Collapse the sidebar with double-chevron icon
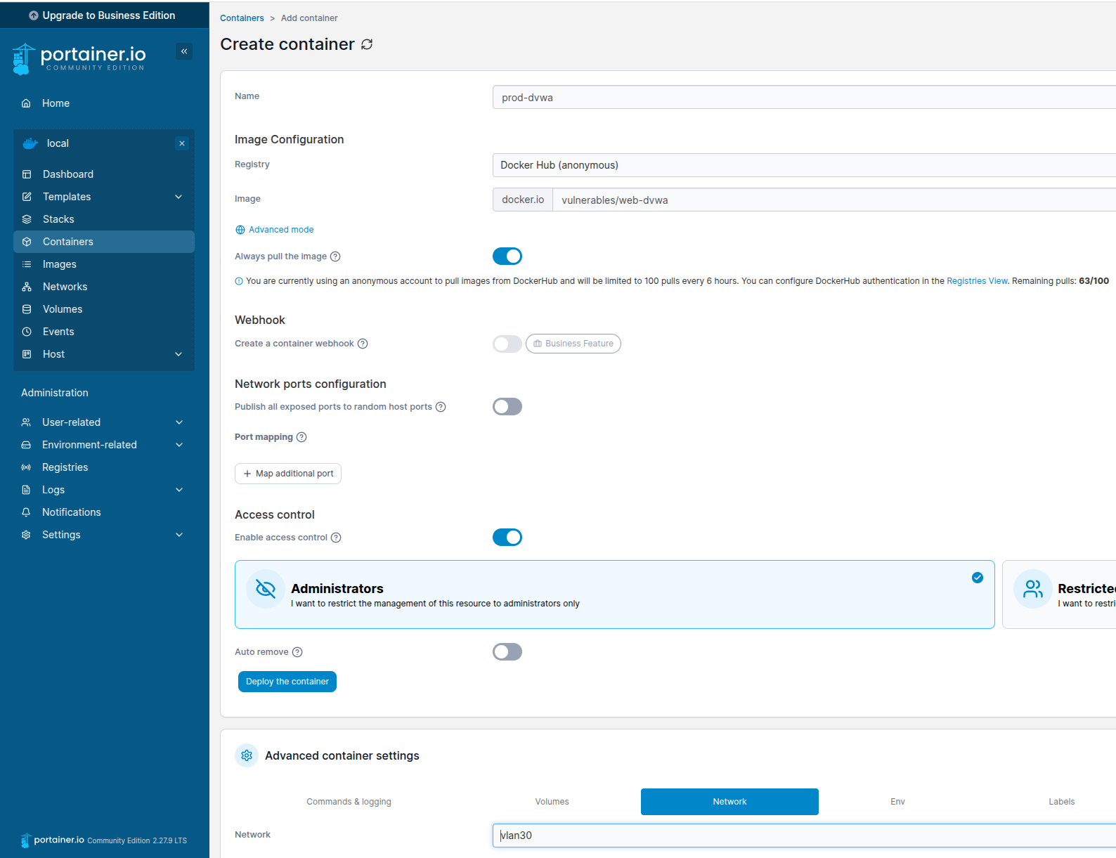This screenshot has height=858, width=1116. point(184,51)
